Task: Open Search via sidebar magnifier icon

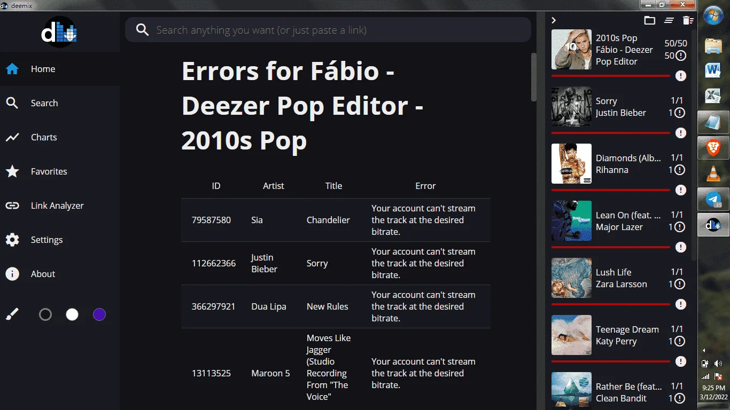Action: 12,103
